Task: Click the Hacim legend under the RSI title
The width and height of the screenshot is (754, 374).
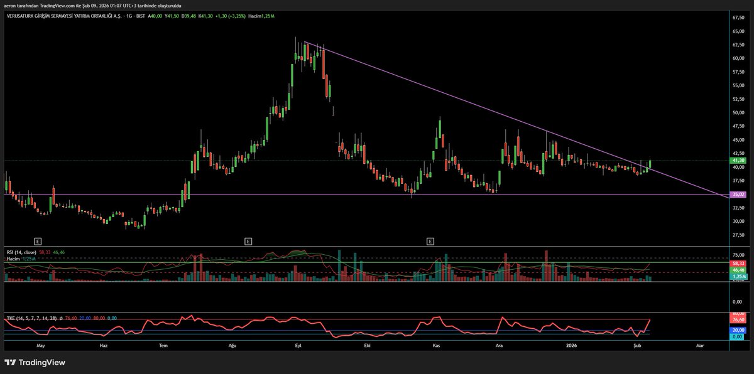Action: pyautogui.click(x=13, y=258)
